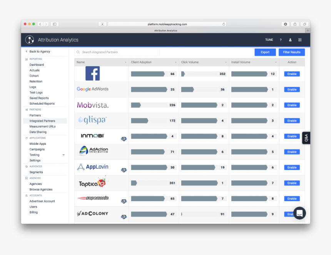Toggle the Safari sidebar button
331x255 pixels.
(55, 24)
